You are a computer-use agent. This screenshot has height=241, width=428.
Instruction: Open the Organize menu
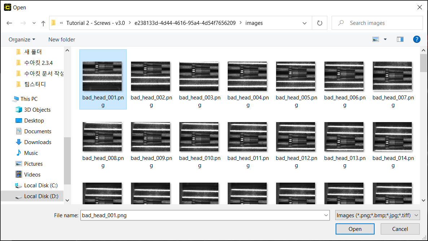pyautogui.click(x=22, y=39)
